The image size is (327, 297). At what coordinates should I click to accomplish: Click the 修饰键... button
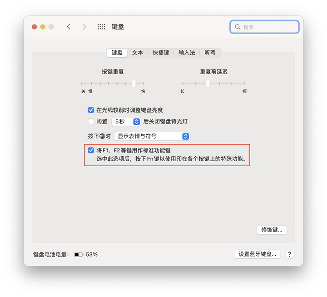272,230
